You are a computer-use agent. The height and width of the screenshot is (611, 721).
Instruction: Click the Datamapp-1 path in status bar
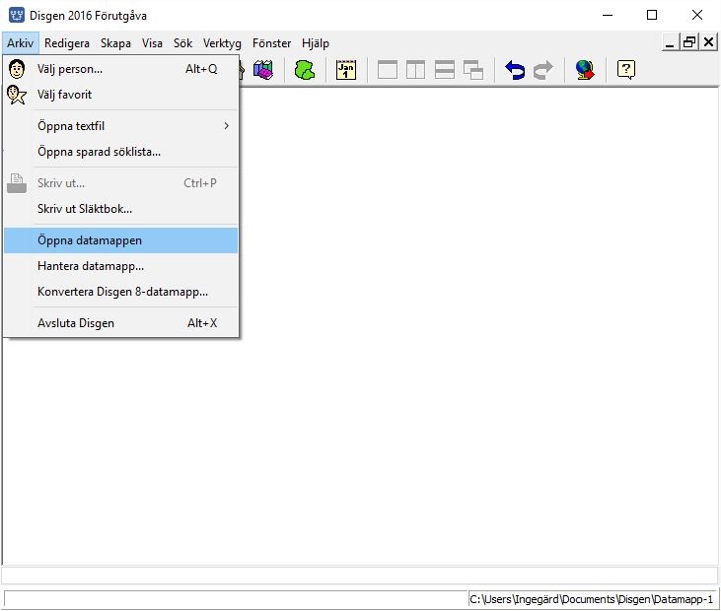pos(592,599)
